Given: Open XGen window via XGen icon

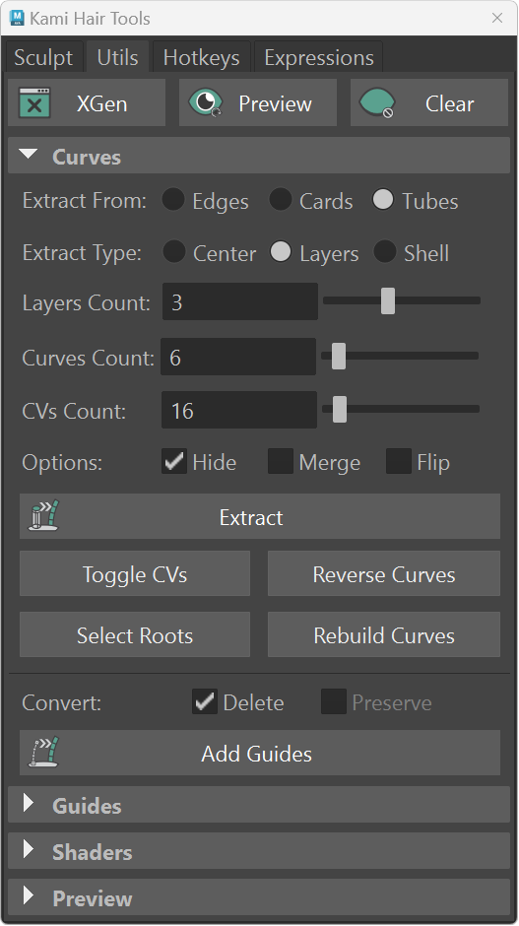Looking at the screenshot, I should [x=34, y=103].
